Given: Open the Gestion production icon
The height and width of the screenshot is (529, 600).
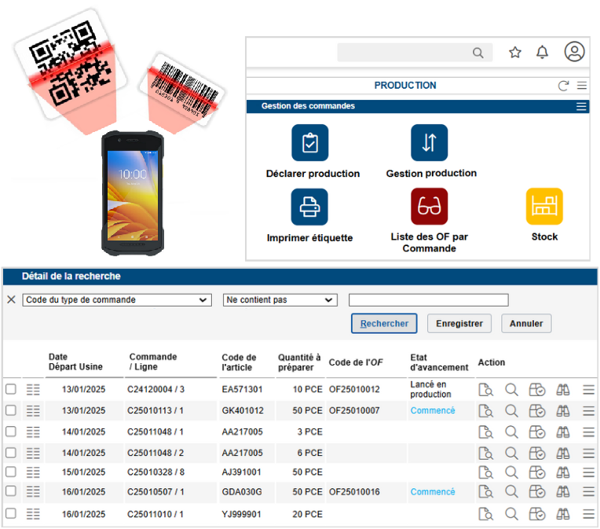Looking at the screenshot, I should click(430, 143).
